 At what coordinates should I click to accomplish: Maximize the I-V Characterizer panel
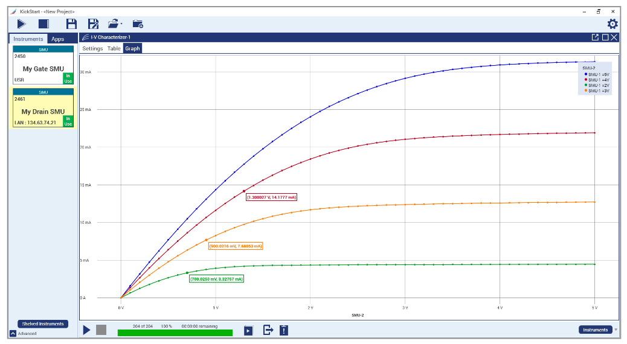pos(605,37)
